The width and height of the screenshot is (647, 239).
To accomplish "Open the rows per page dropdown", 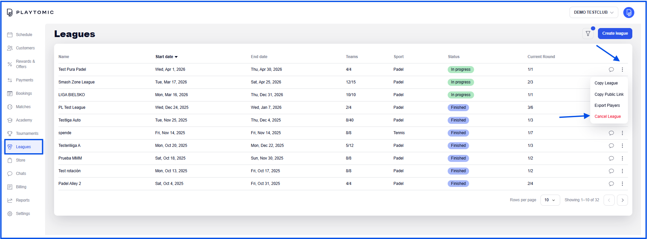I will pyautogui.click(x=550, y=200).
